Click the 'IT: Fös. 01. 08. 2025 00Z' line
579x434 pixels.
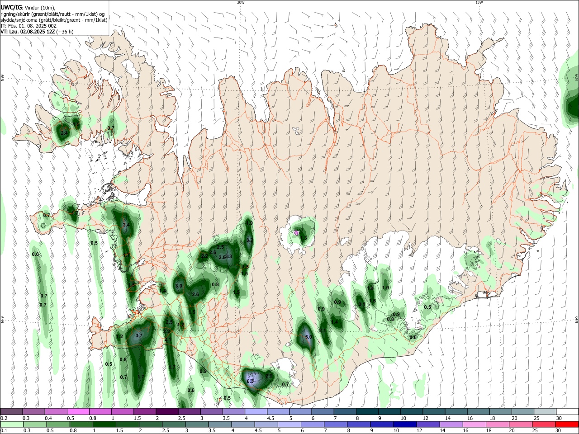pos(28,26)
